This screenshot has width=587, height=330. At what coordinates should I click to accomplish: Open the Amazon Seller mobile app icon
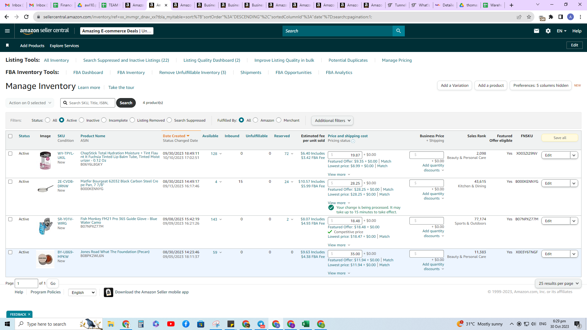109,292
